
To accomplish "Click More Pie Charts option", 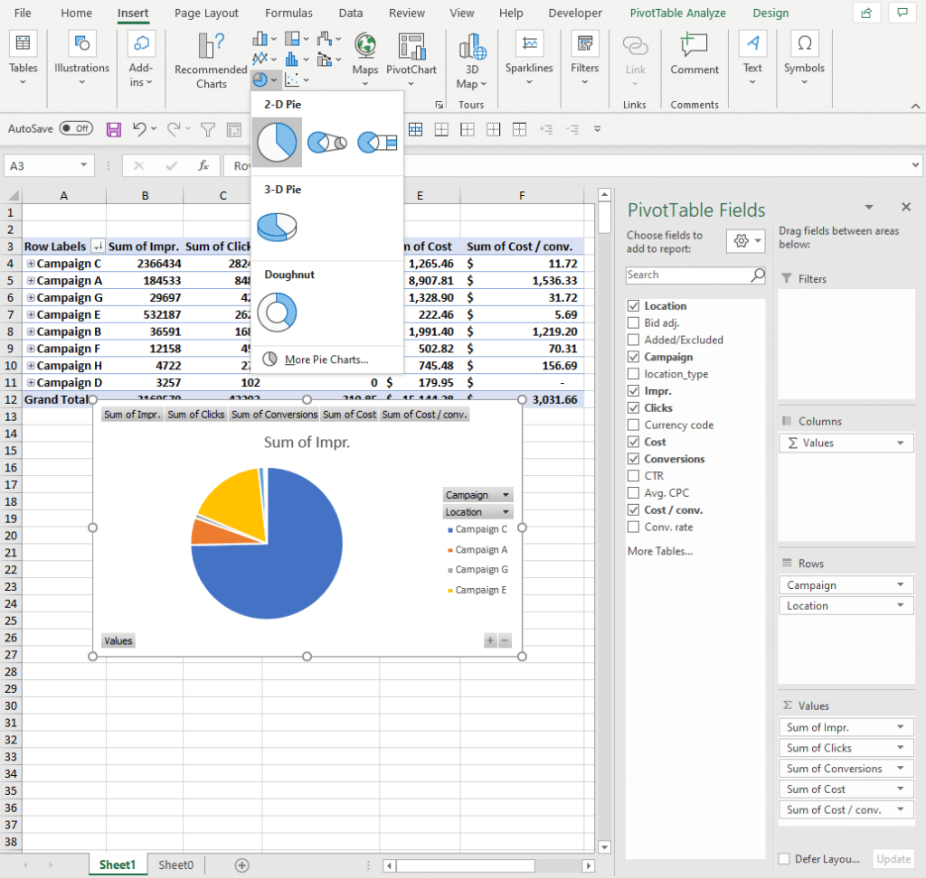I will point(327,360).
